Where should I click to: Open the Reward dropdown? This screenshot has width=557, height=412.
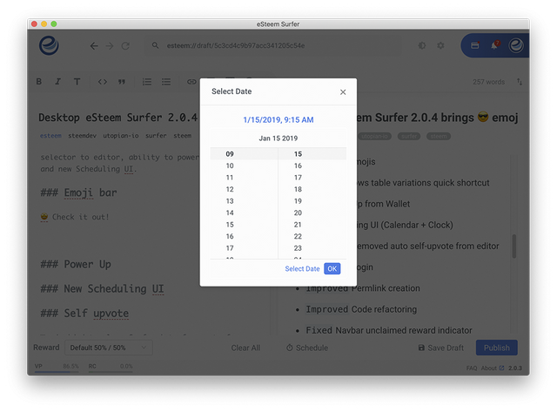[109, 348]
